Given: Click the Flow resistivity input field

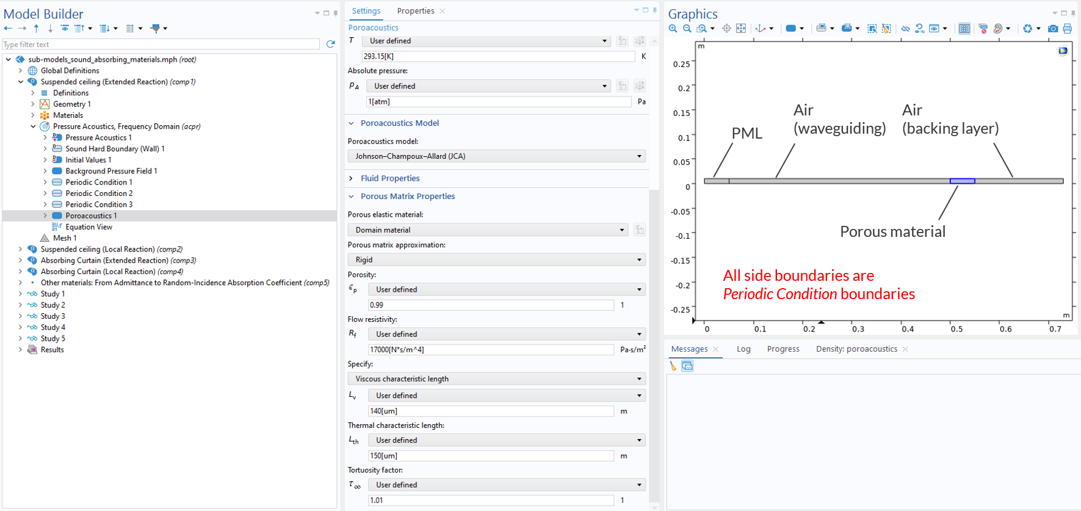Looking at the screenshot, I should [x=491, y=350].
